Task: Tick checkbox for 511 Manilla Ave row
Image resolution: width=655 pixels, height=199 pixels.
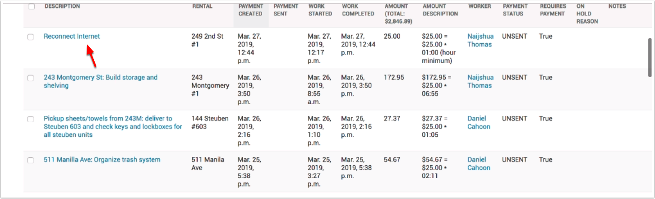Action: (31, 160)
